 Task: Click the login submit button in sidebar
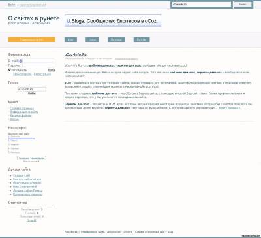(x=52, y=70)
